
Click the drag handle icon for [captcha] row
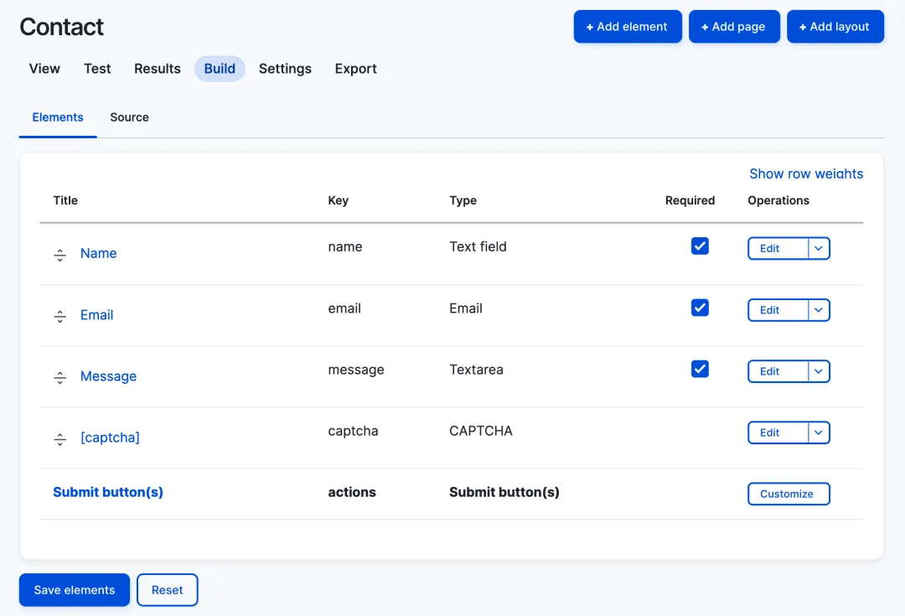(60, 439)
